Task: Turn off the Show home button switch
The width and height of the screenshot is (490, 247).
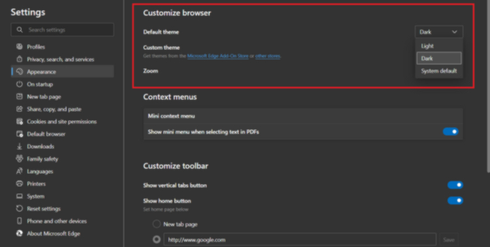Action: 455,200
